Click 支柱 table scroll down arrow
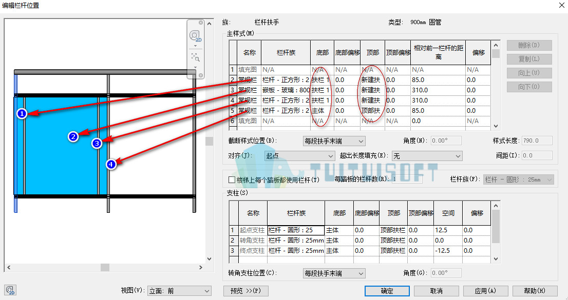The image size is (568, 300). tap(496, 259)
